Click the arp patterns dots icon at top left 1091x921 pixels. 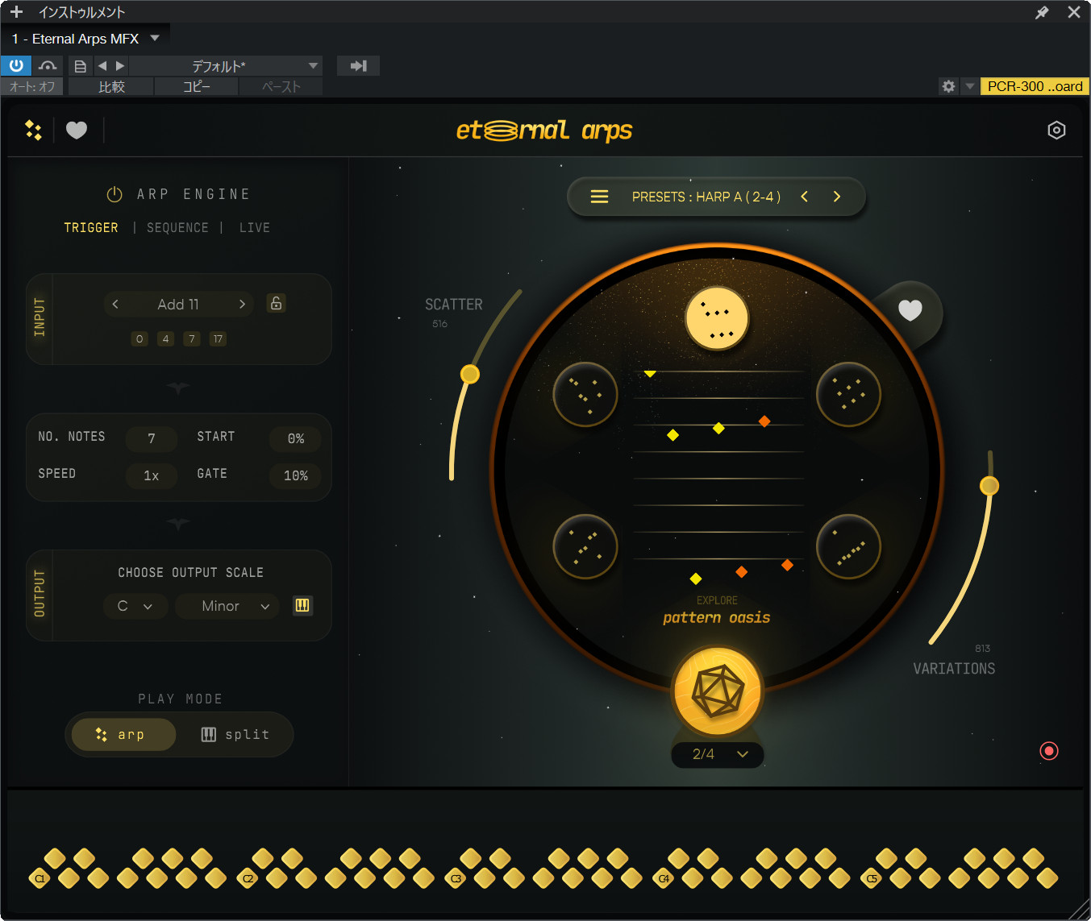pyautogui.click(x=33, y=130)
